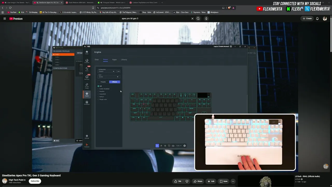The width and height of the screenshot is (332, 187).
Task: Open Sonar in the GG sidebar
Action: coord(87,69)
